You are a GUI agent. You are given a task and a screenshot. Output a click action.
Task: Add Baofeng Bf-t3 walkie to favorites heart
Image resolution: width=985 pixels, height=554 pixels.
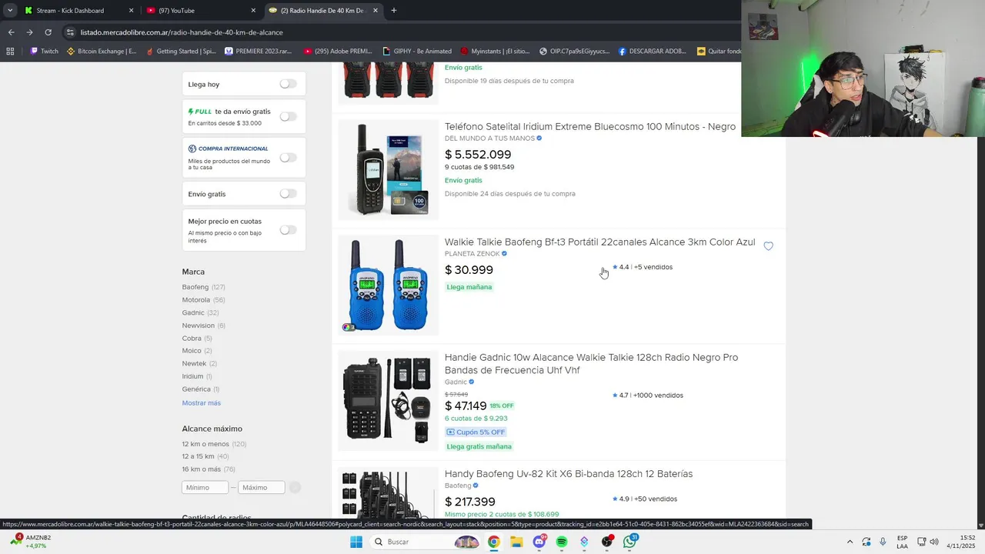click(x=768, y=246)
